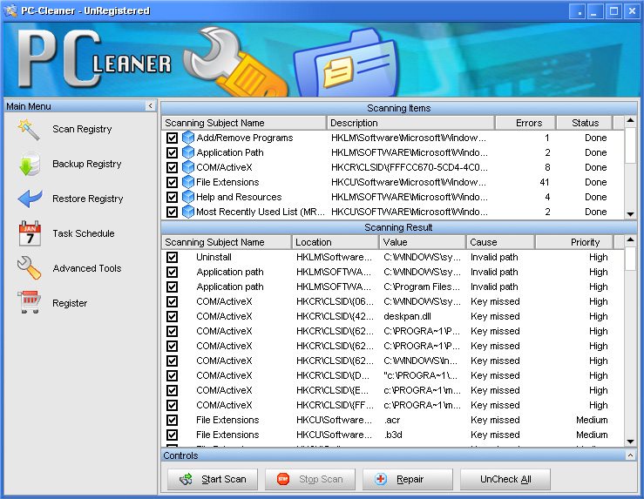Select Restore Registry from the main menu
The height and width of the screenshot is (499, 644).
87,199
